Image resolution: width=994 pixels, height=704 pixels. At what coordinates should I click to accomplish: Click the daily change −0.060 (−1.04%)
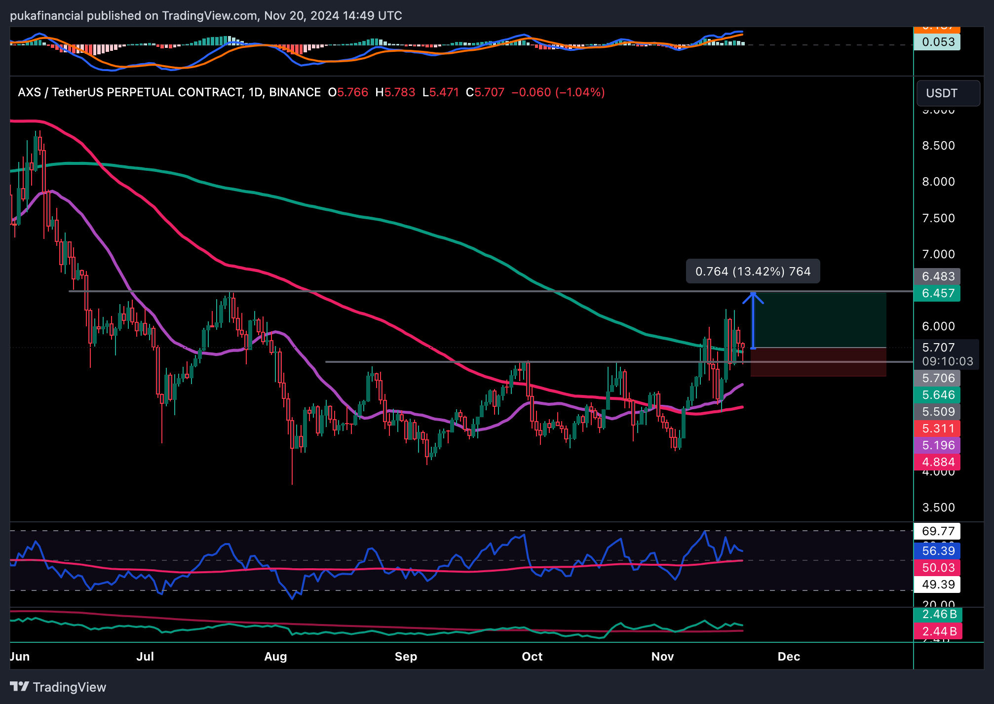click(x=558, y=92)
